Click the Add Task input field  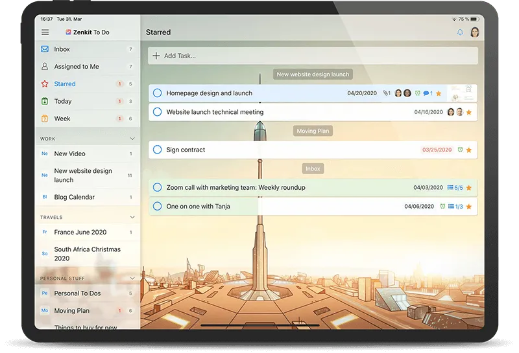coord(313,56)
